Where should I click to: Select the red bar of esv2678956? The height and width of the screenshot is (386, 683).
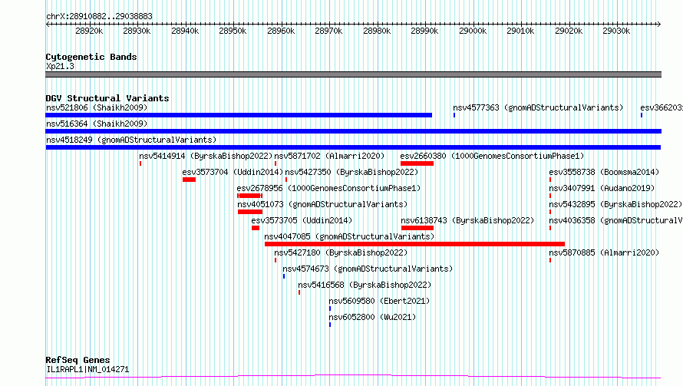click(249, 196)
